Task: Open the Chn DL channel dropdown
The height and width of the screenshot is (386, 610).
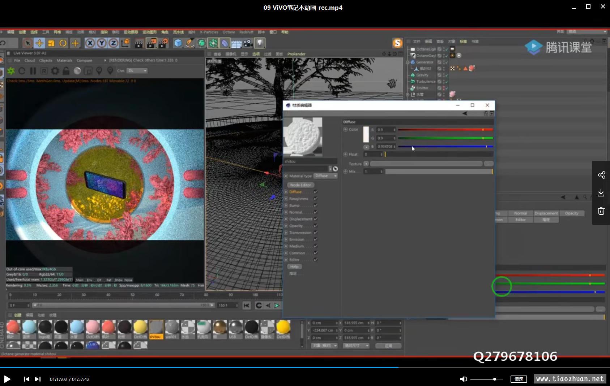Action: (x=137, y=71)
